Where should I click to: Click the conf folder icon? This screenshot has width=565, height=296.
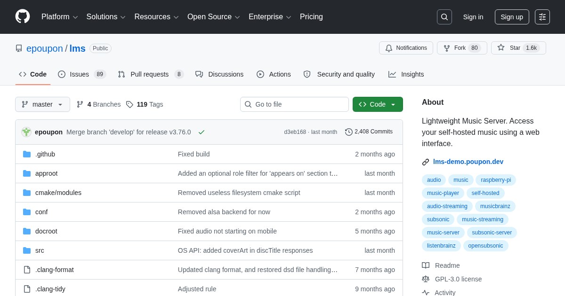coord(27,212)
